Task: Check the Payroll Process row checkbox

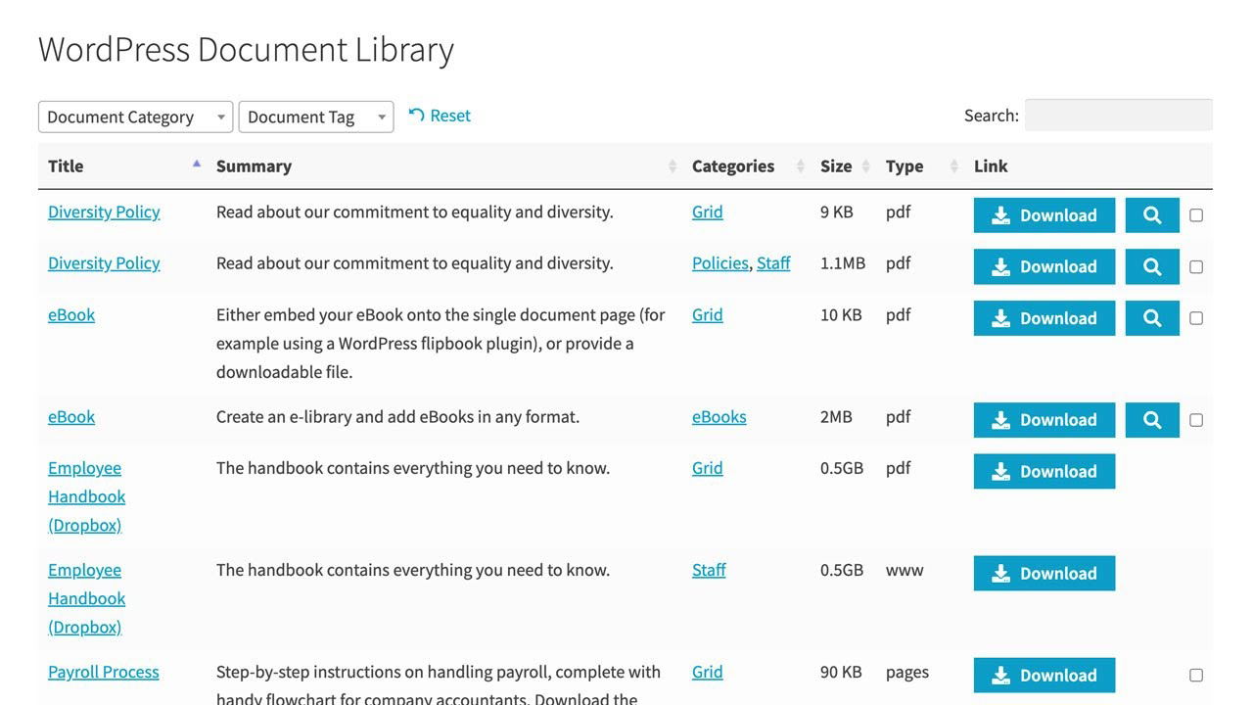Action: (1196, 675)
